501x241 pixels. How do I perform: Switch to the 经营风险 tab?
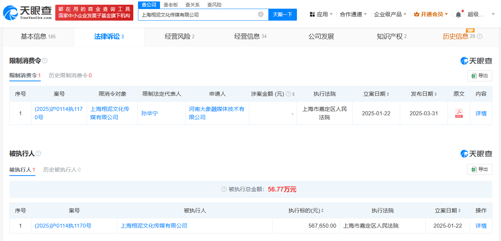(180, 36)
